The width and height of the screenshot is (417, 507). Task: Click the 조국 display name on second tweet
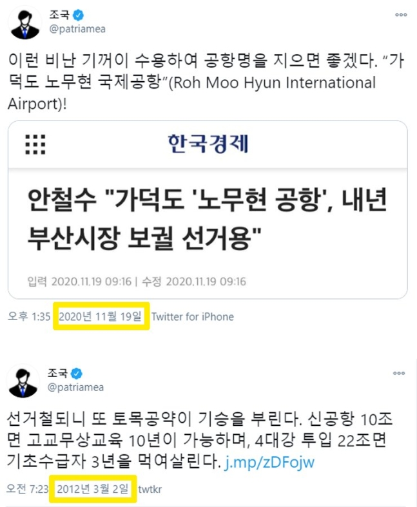coord(57,373)
